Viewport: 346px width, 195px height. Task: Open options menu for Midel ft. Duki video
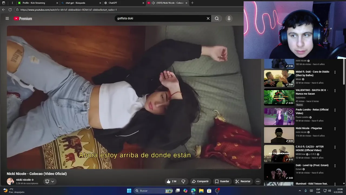click(335, 72)
